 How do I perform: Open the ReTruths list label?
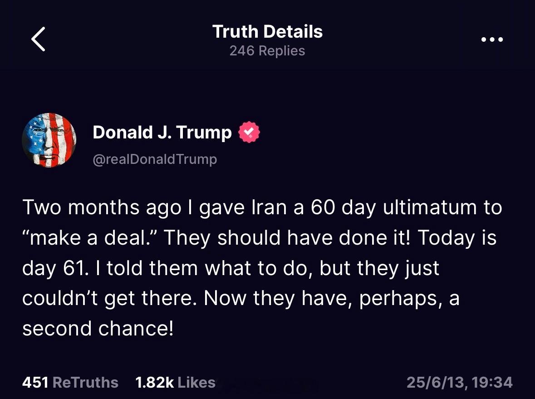tap(85, 382)
